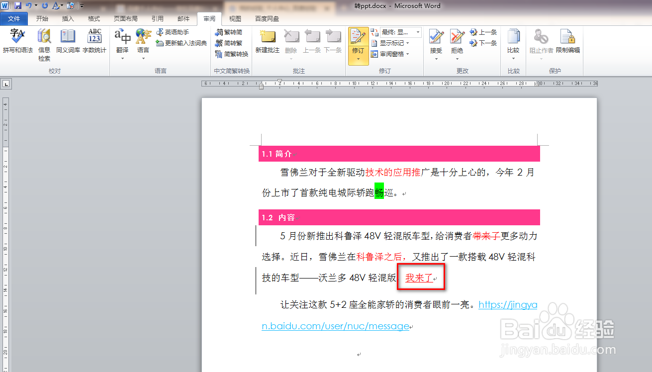The image size is (652, 372).
Task: Select the red-boxed 我来了 text
Action: [x=421, y=277]
